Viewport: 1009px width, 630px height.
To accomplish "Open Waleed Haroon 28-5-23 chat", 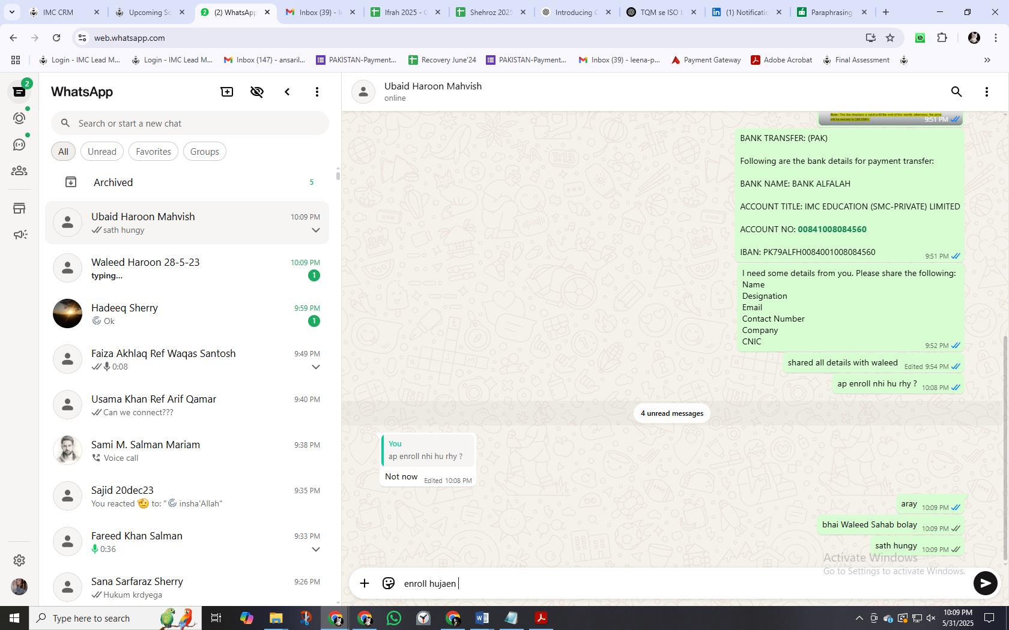I will click(187, 268).
